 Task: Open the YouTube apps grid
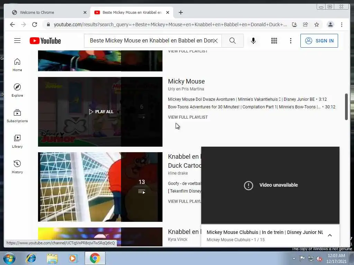(274, 41)
